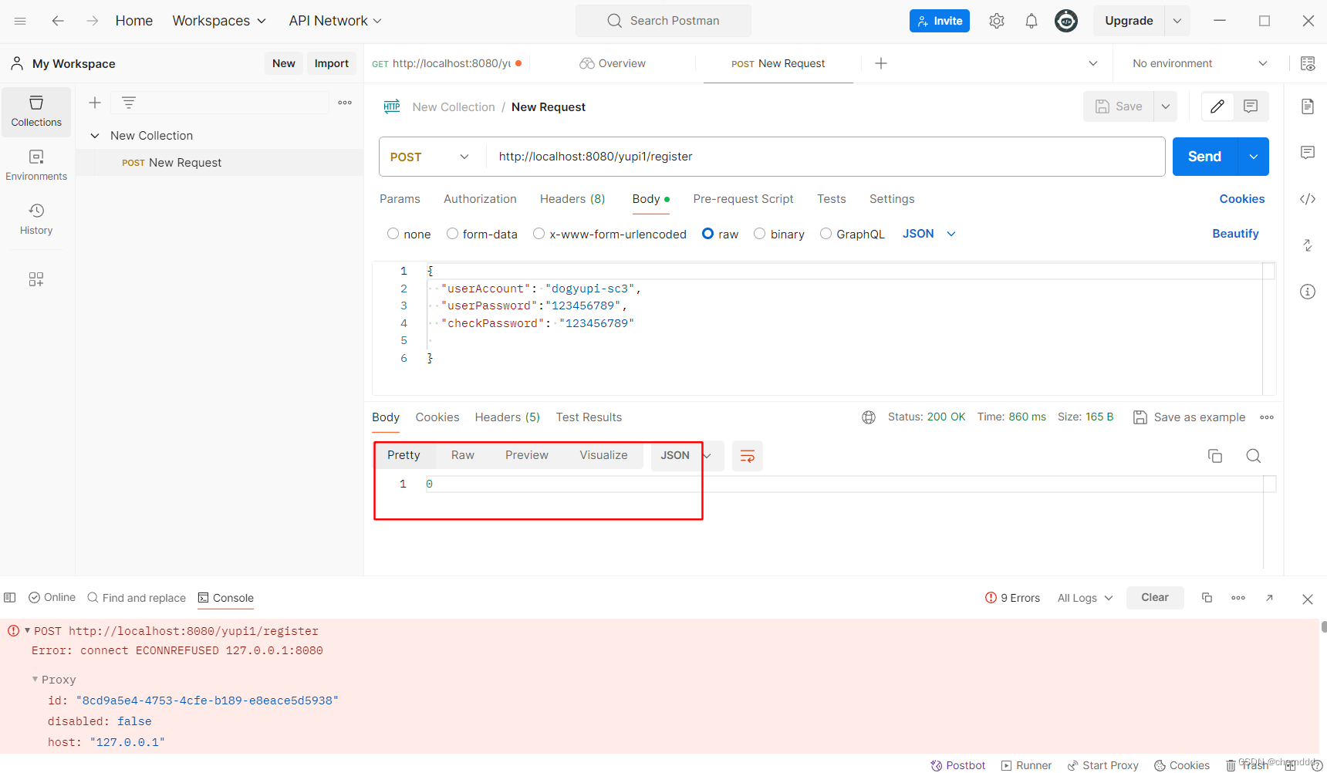Toggle response line wrap icon
This screenshot has height=773, width=1327.
(x=748, y=456)
